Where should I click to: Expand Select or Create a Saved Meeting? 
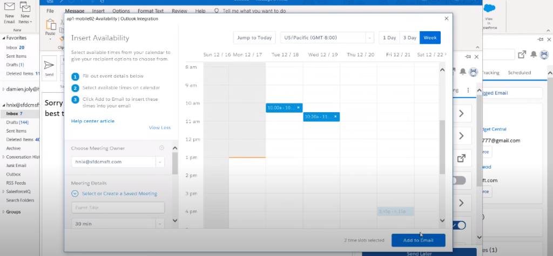point(75,193)
